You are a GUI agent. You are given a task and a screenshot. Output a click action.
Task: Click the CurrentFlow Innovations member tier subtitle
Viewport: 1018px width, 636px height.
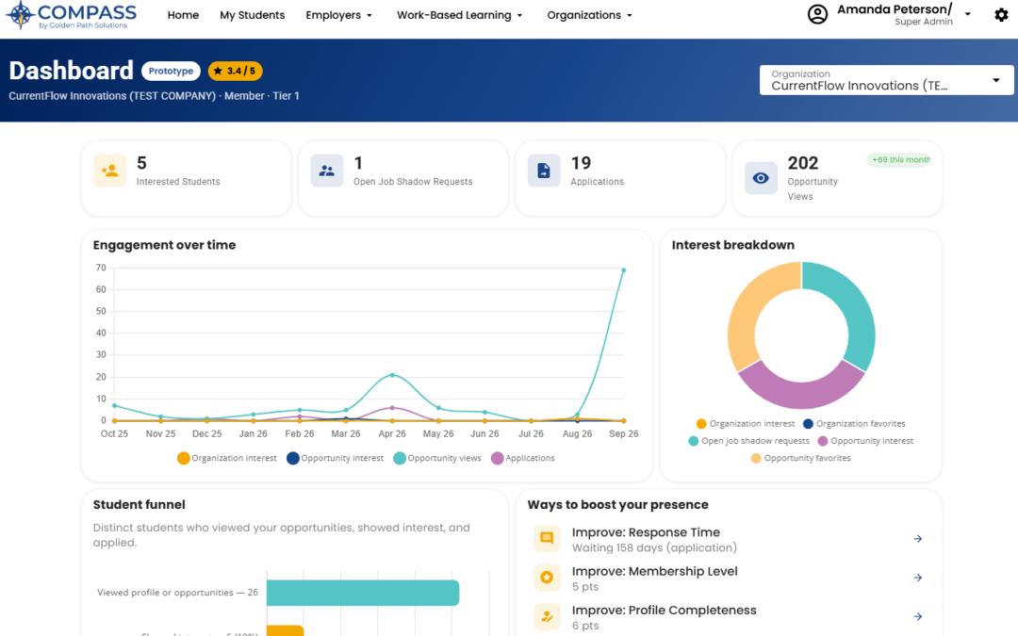pyautogui.click(x=154, y=95)
